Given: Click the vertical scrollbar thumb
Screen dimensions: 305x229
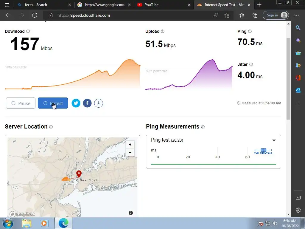Looking at the screenshot, I should (288, 79).
